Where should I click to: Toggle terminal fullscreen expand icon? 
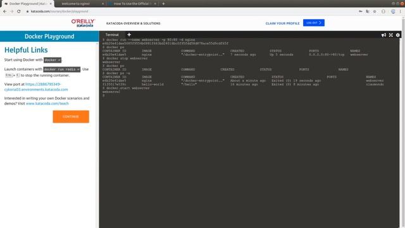click(x=391, y=35)
